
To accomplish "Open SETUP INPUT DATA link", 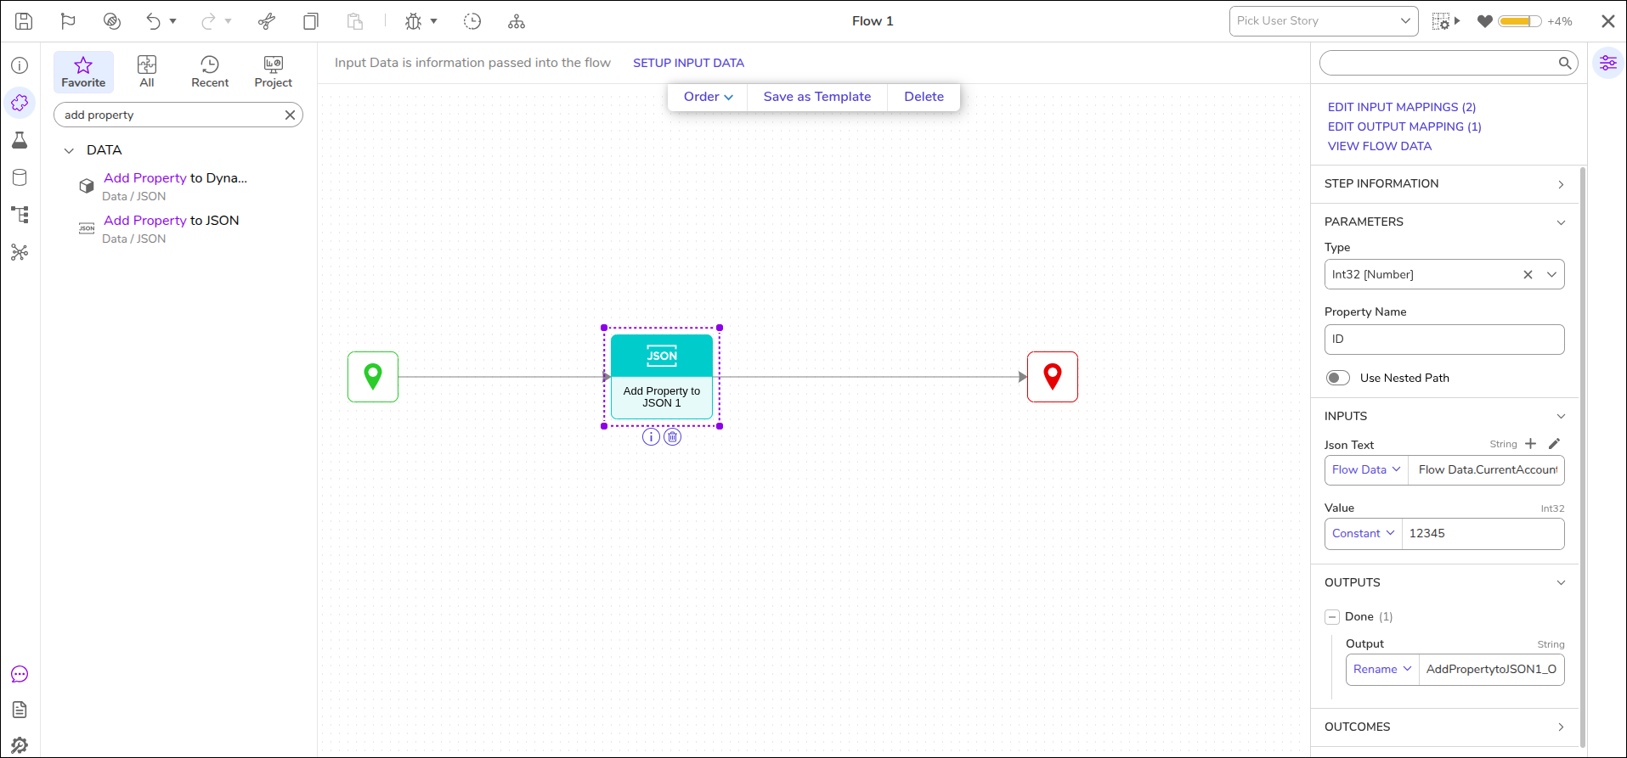I will click(x=688, y=63).
